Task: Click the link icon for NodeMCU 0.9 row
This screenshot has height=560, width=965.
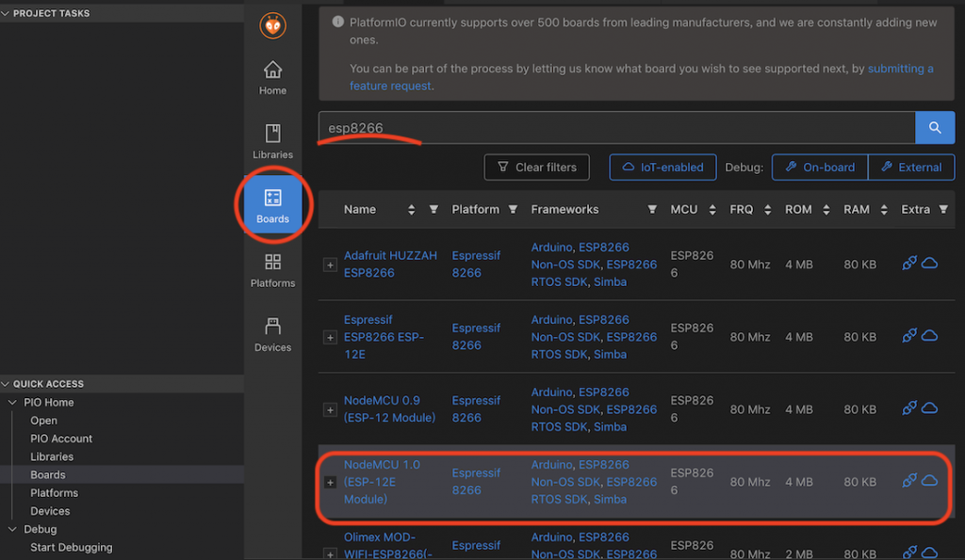Action: pos(909,408)
